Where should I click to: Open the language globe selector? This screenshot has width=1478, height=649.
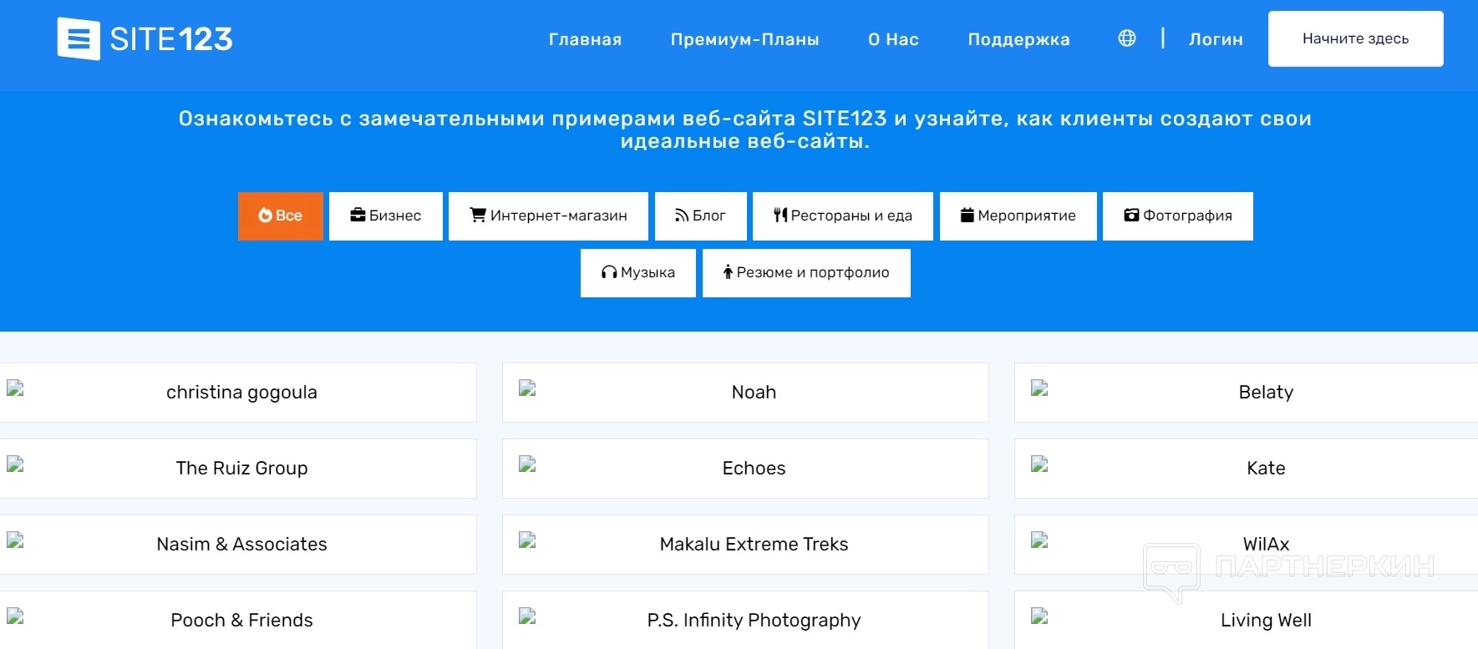[x=1127, y=38]
